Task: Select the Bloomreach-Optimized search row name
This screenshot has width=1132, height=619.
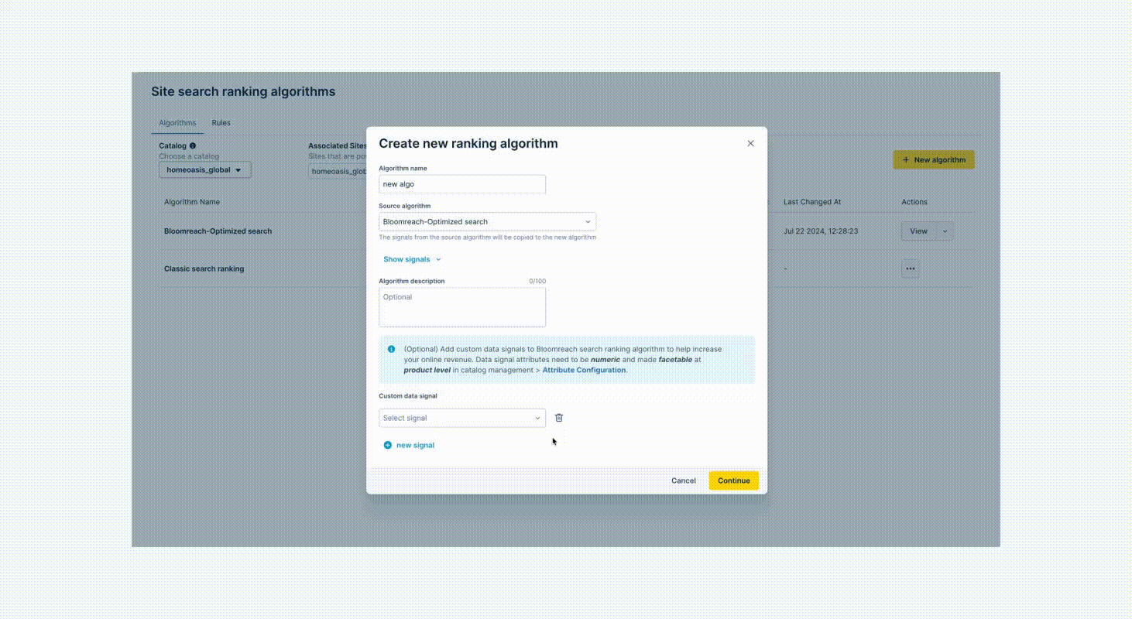Action: point(218,231)
